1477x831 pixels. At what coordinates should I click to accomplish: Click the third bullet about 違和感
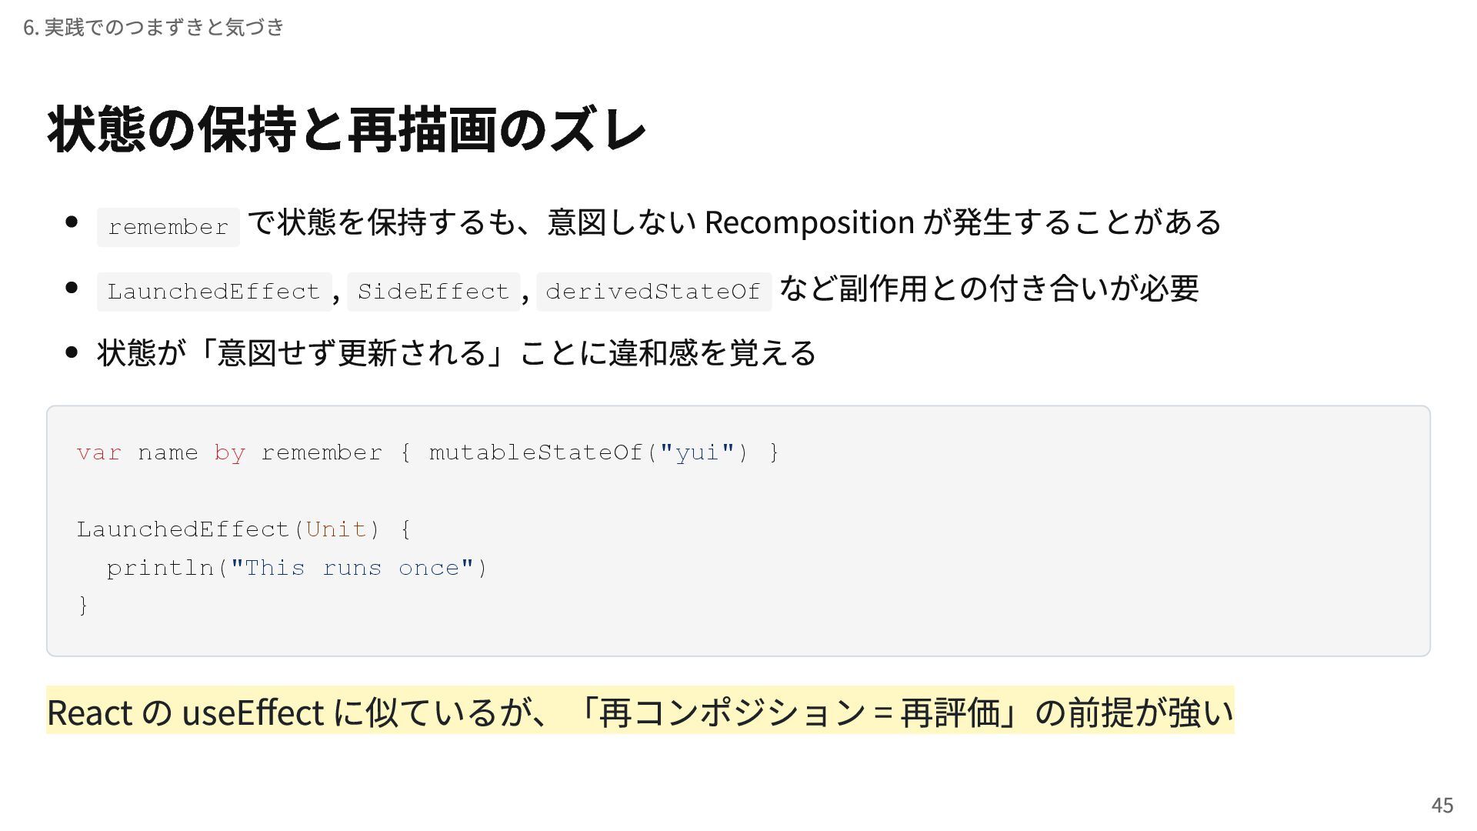click(x=456, y=353)
